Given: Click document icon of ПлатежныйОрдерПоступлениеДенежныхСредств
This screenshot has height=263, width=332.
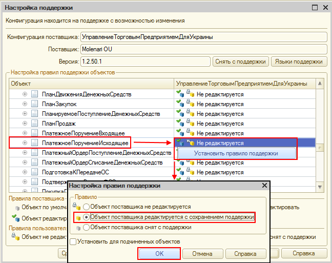Looking at the screenshot, I should point(34,152).
